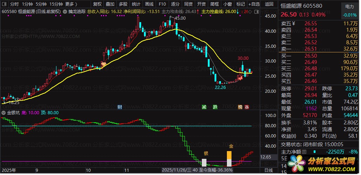Expand 金银坑 sub-indicator dropdown arrow

point(4,112)
